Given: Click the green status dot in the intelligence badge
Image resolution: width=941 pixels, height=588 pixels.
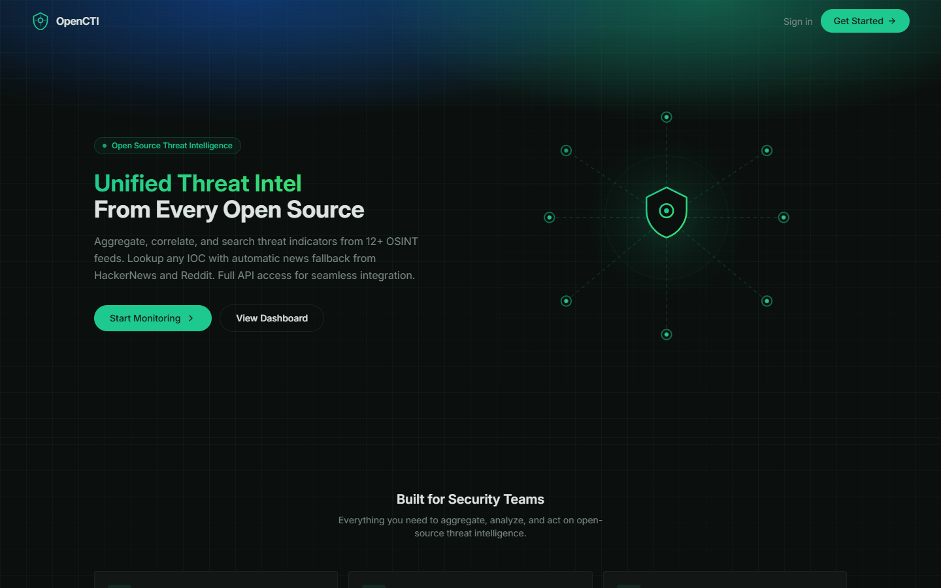Looking at the screenshot, I should pyautogui.click(x=105, y=146).
